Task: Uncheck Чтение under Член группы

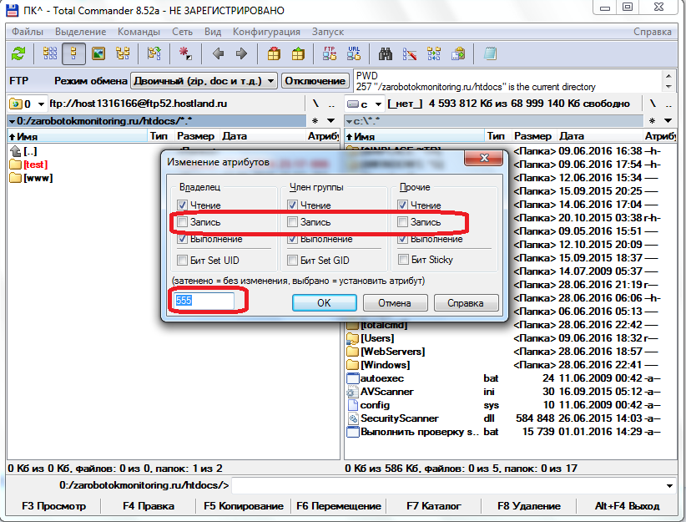Action: [x=293, y=205]
